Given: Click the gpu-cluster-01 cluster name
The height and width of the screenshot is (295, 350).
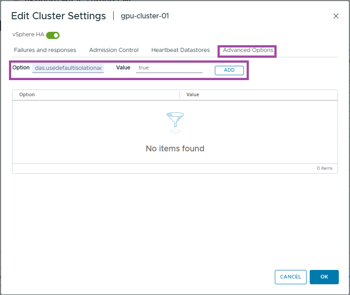Looking at the screenshot, I should pyautogui.click(x=145, y=16).
